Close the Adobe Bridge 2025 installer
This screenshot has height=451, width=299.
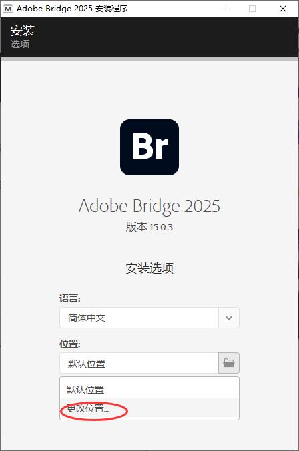(x=283, y=9)
